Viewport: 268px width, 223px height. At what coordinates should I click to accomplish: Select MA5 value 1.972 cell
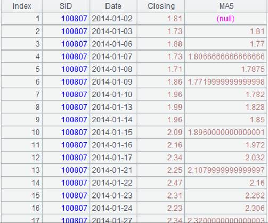tap(226, 145)
